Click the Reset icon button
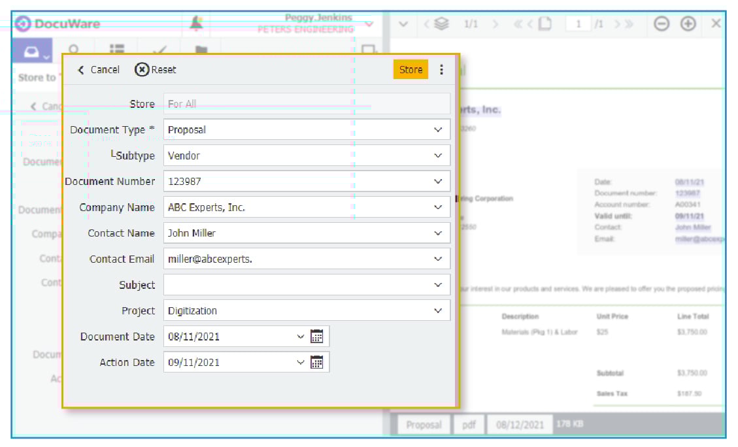 [142, 70]
